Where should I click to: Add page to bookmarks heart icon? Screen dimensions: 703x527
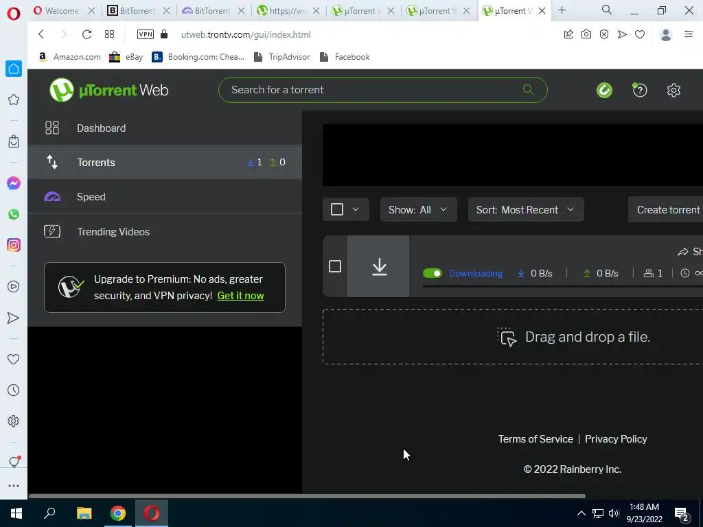(640, 34)
